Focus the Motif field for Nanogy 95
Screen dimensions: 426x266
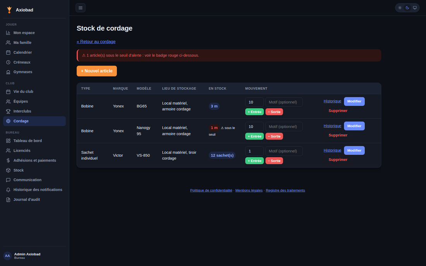284,127
